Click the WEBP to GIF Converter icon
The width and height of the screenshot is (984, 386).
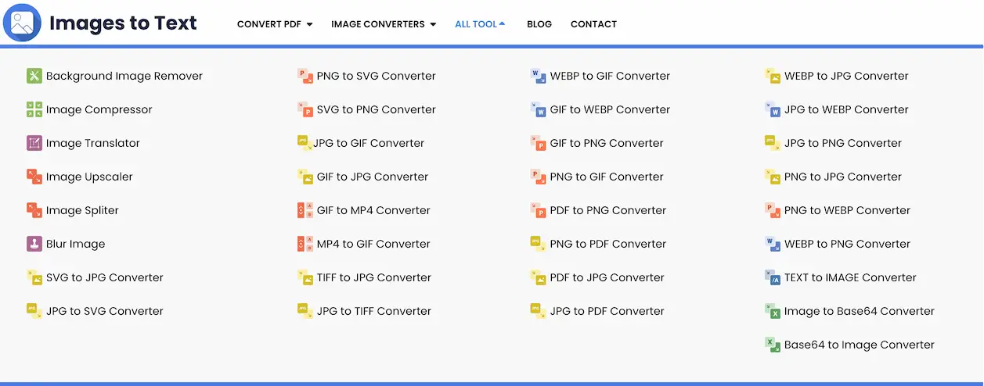(538, 76)
